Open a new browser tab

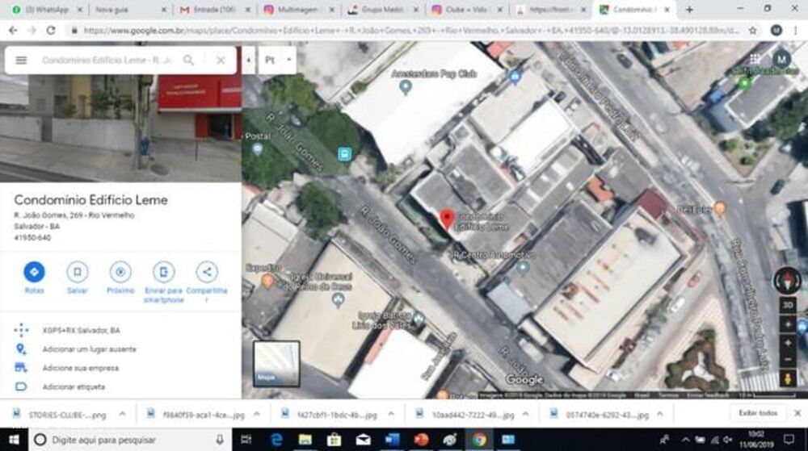(x=689, y=10)
